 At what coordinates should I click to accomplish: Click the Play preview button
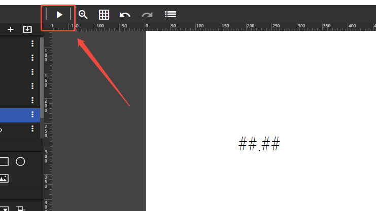click(x=59, y=15)
